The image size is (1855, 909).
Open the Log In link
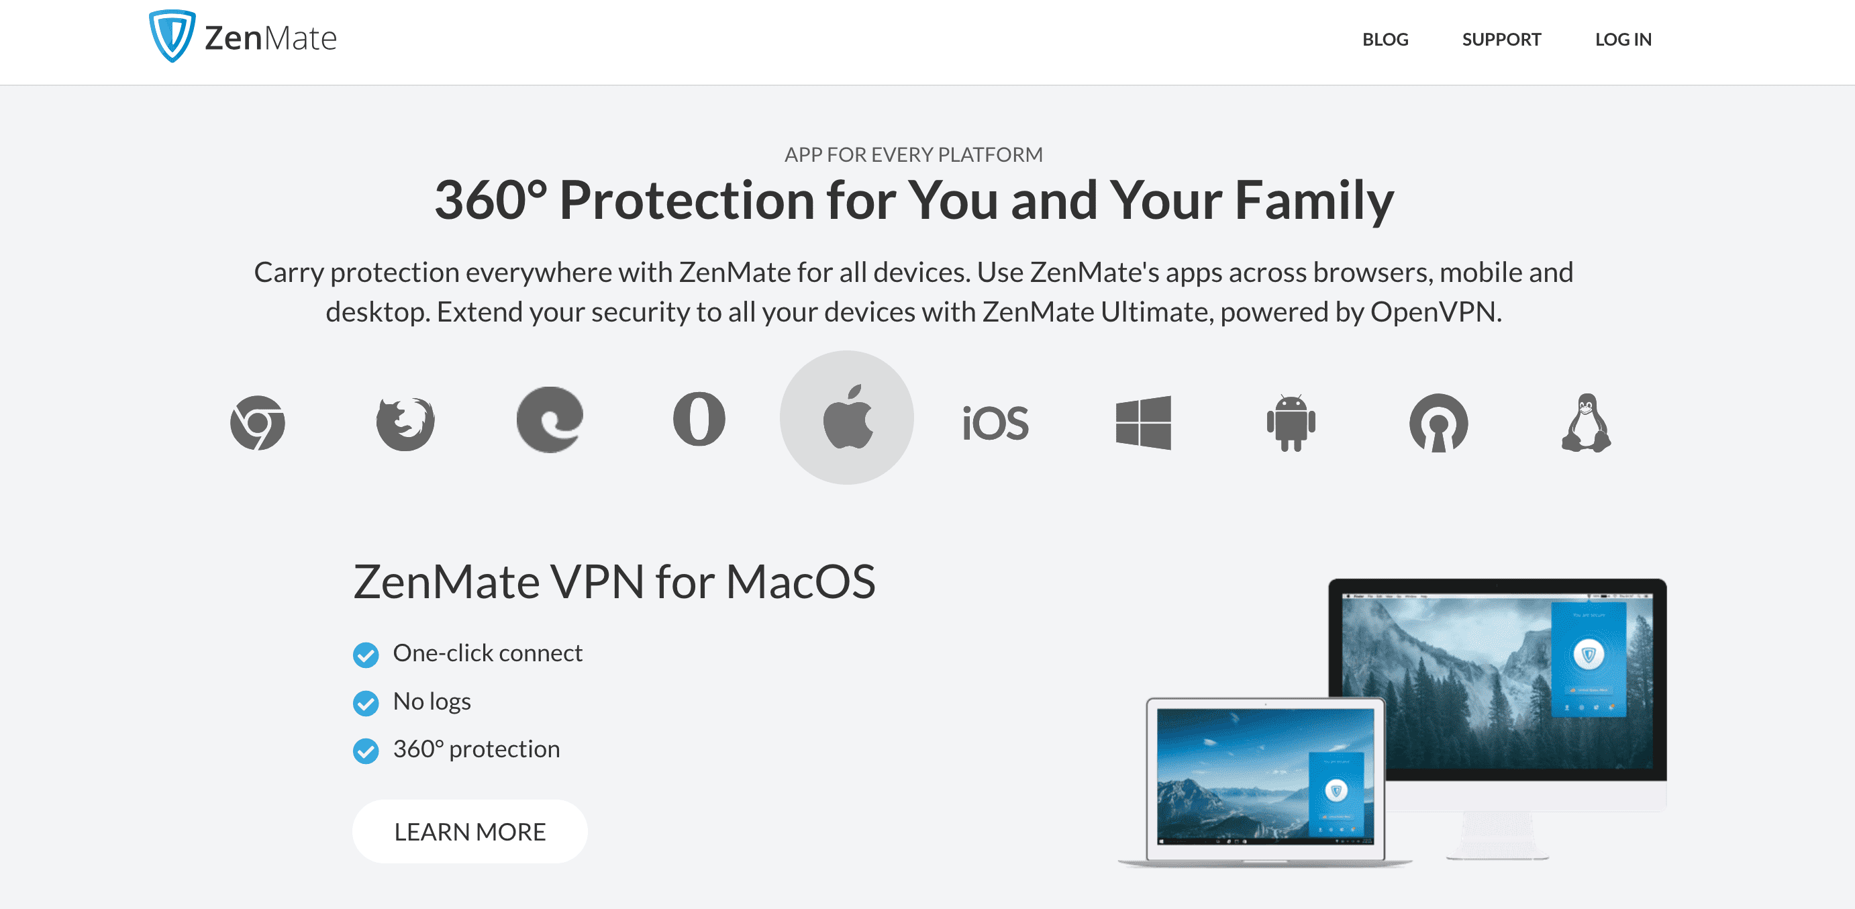point(1623,40)
